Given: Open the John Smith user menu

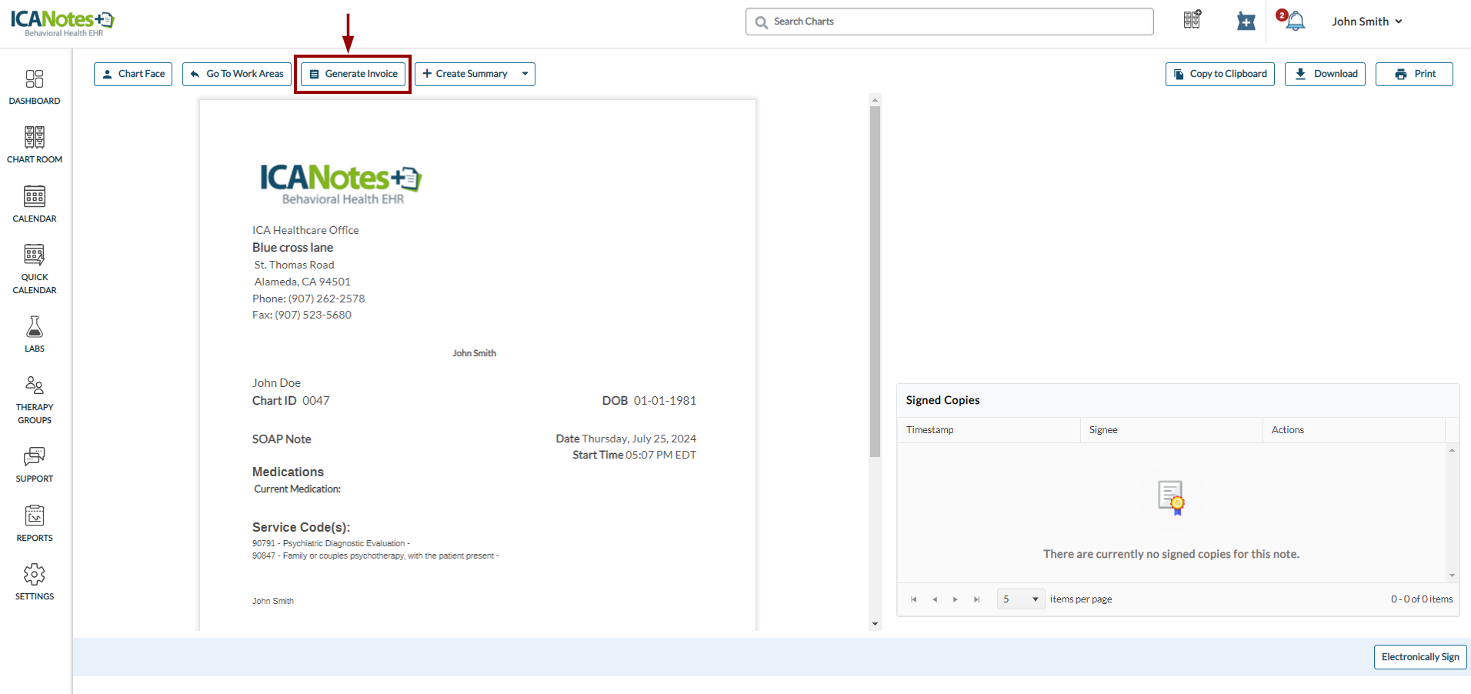Looking at the screenshot, I should click(1367, 22).
